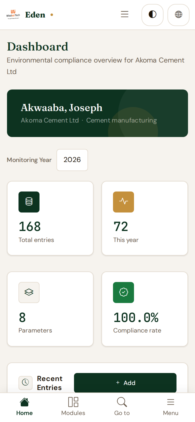Open the 72 This year card
Screen dimensions: 195x422
(x=145, y=218)
